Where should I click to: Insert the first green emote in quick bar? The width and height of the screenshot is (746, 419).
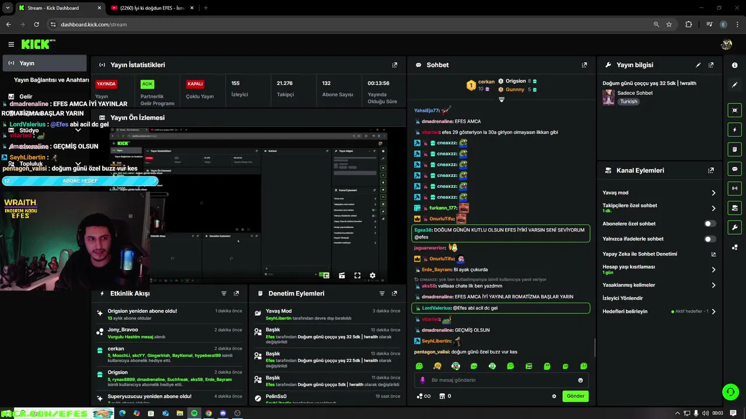click(419, 366)
